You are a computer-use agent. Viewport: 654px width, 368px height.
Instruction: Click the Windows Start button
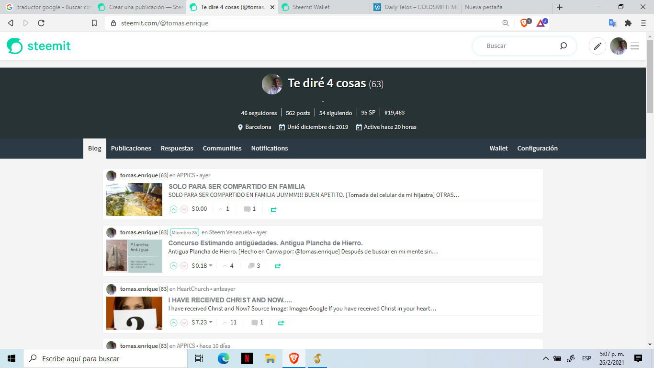click(11, 358)
